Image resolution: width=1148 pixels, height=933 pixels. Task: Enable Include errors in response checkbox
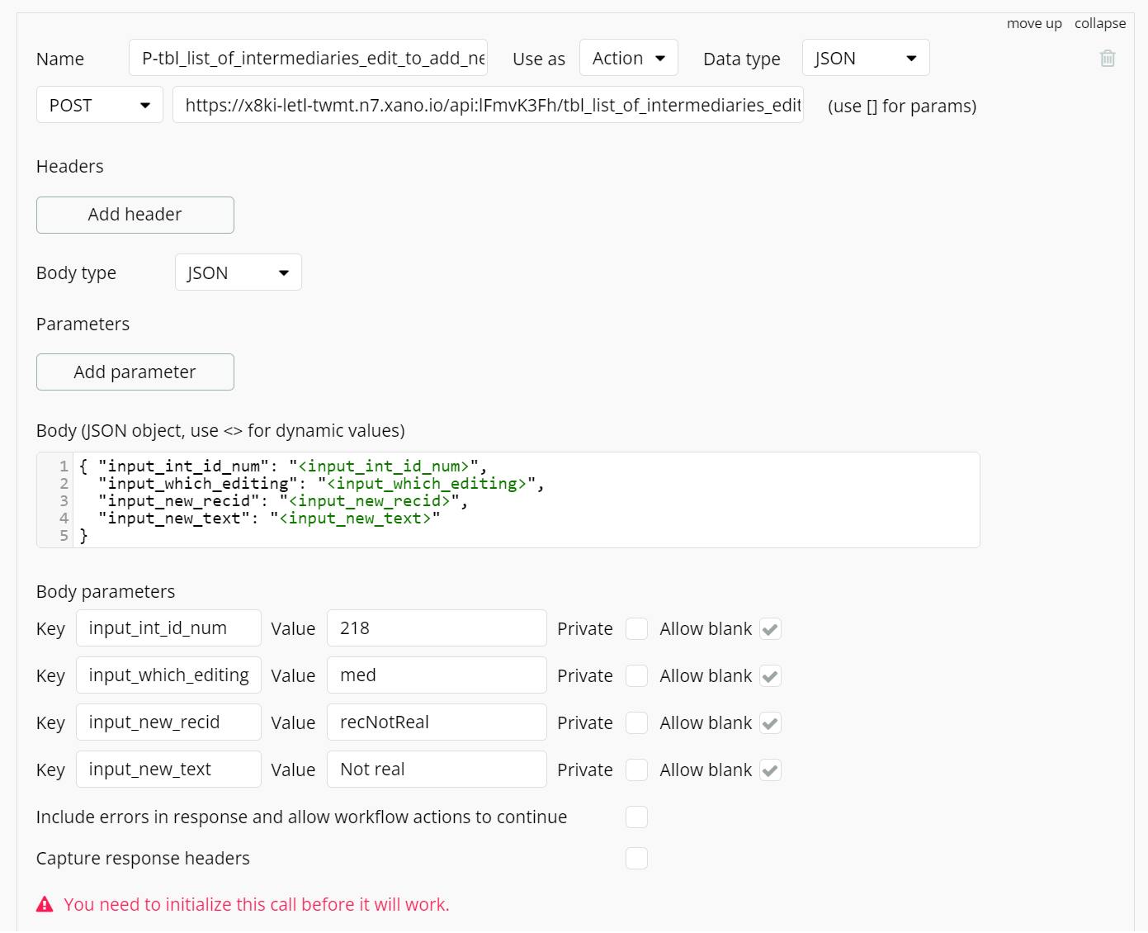[636, 817]
